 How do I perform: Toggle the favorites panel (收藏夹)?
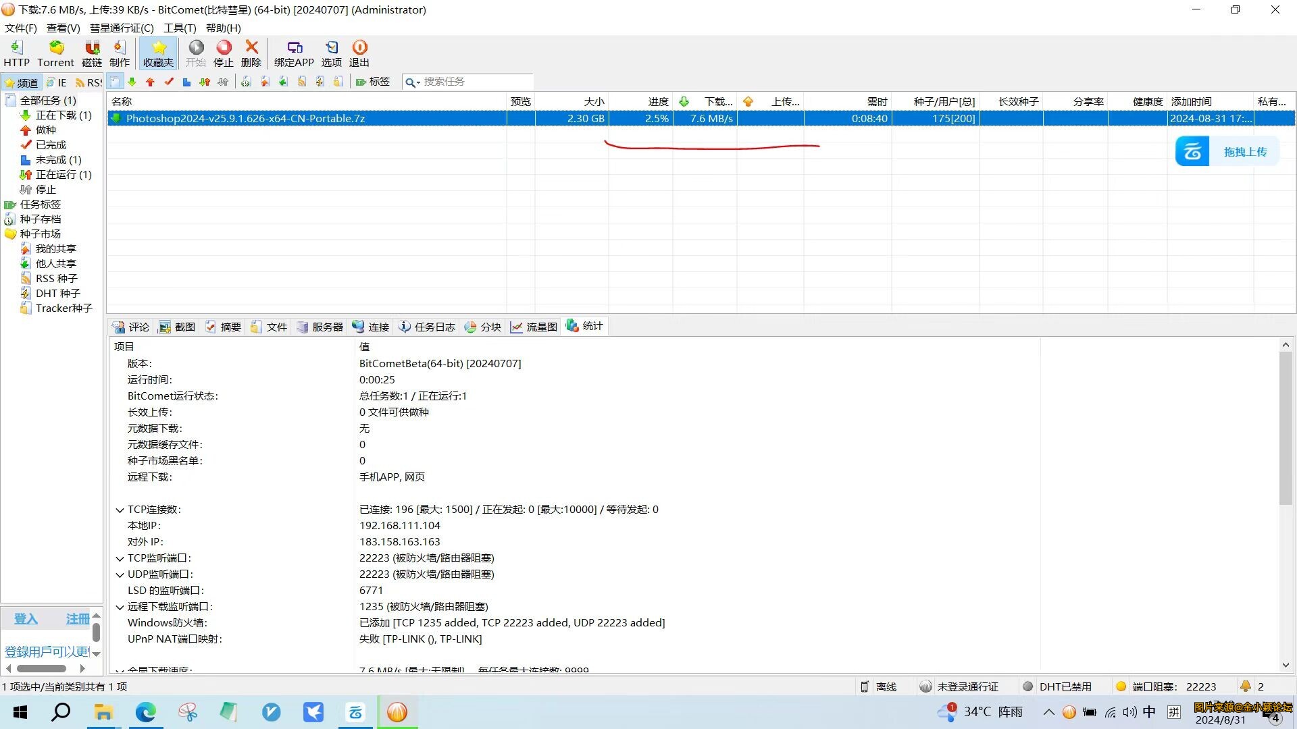pos(158,53)
